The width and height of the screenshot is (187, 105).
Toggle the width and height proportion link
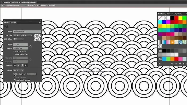30,46
